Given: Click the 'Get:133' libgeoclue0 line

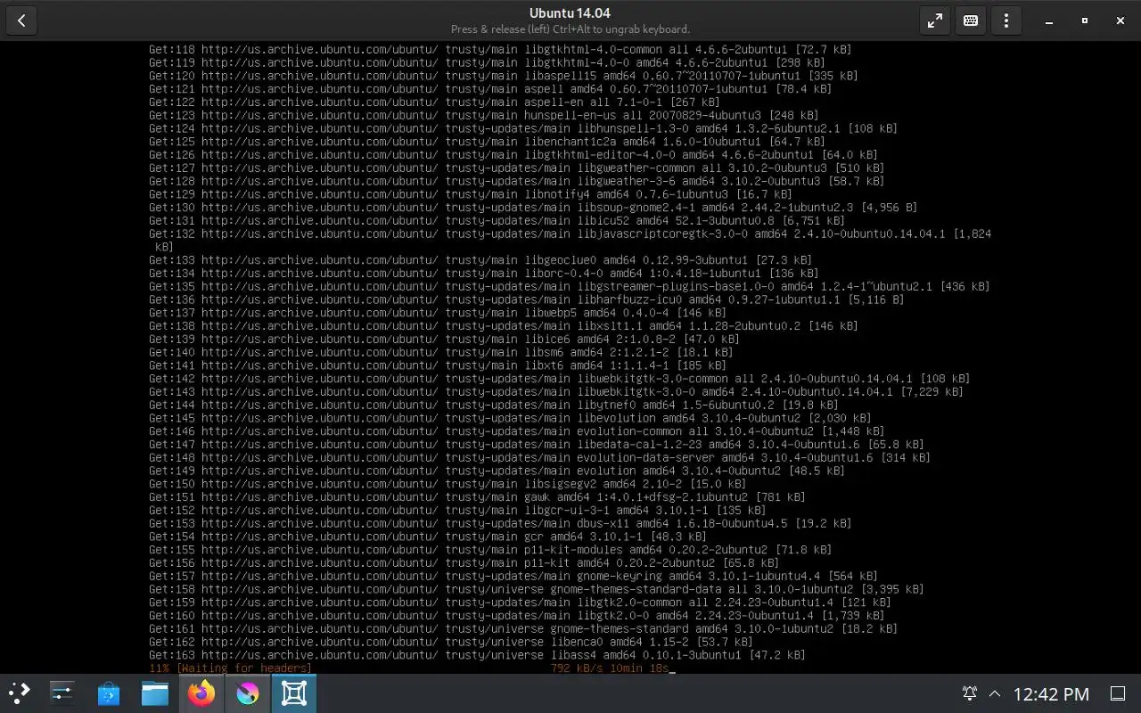Looking at the screenshot, I should (480, 260).
